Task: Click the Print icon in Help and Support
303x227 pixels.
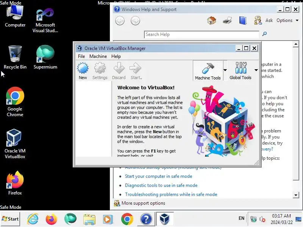Action: pyautogui.click(x=227, y=20)
